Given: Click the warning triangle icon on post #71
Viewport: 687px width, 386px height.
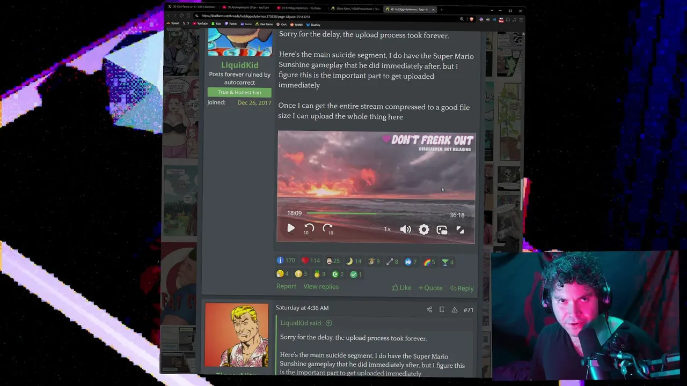Looking at the screenshot, I should click(x=455, y=310).
